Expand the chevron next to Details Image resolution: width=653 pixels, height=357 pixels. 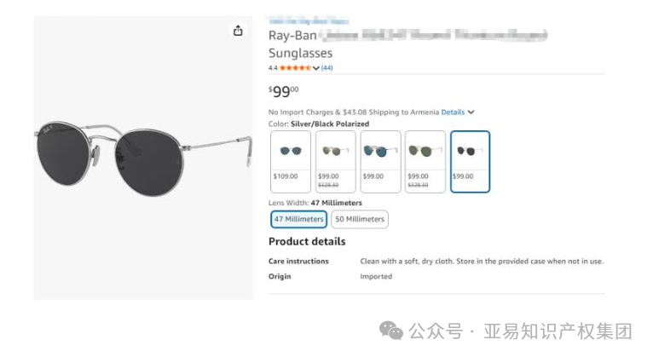point(471,112)
